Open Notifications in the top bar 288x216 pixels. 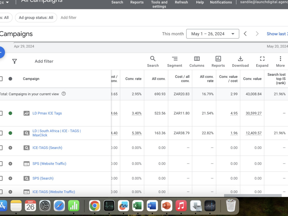221,2
